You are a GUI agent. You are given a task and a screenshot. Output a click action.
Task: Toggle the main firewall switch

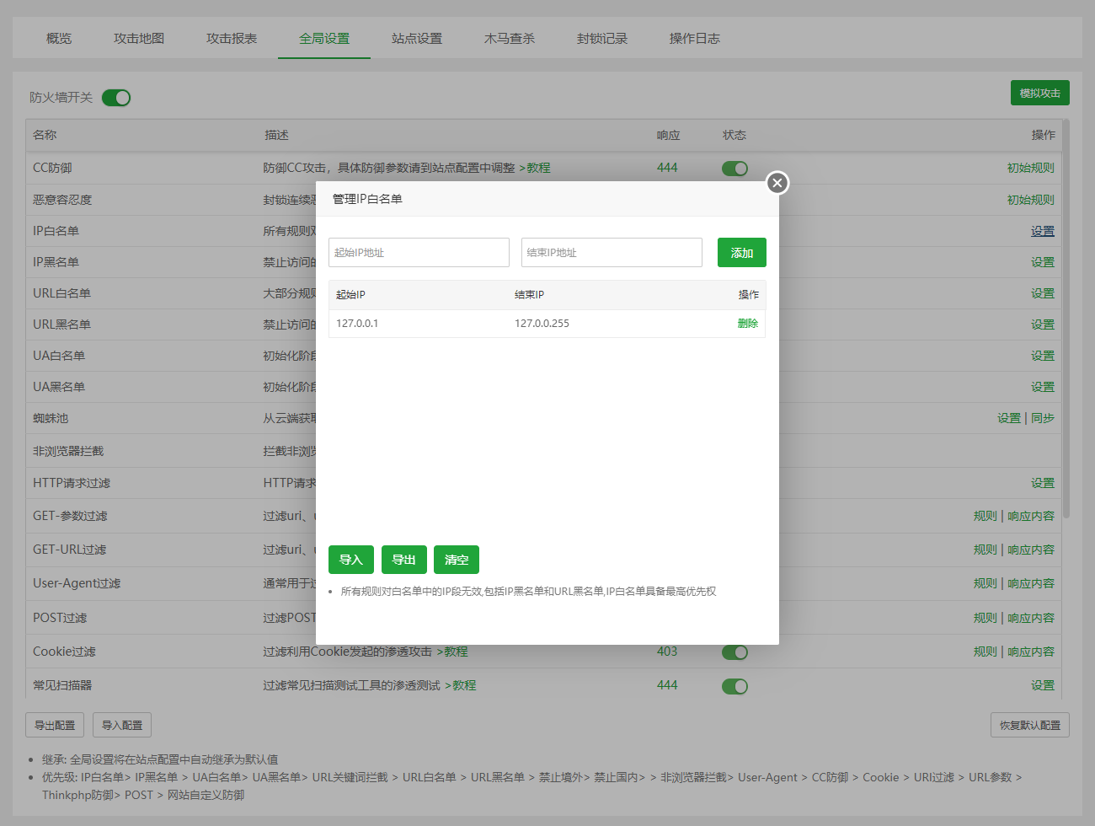click(116, 98)
